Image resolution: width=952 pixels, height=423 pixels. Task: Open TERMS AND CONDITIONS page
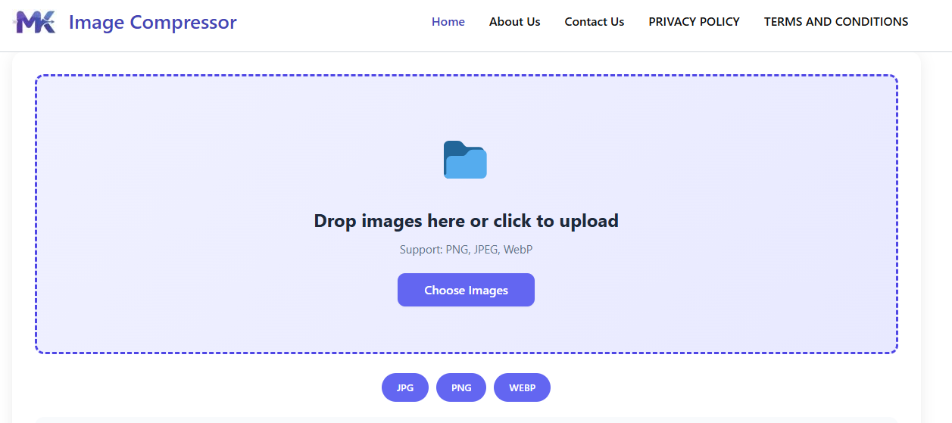pyautogui.click(x=835, y=22)
